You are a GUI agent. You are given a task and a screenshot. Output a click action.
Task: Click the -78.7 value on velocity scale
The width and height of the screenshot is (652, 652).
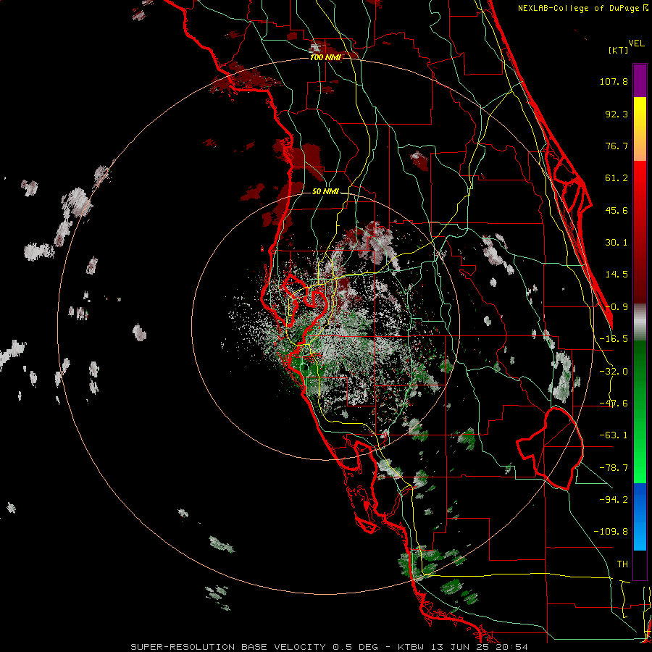pyautogui.click(x=614, y=468)
